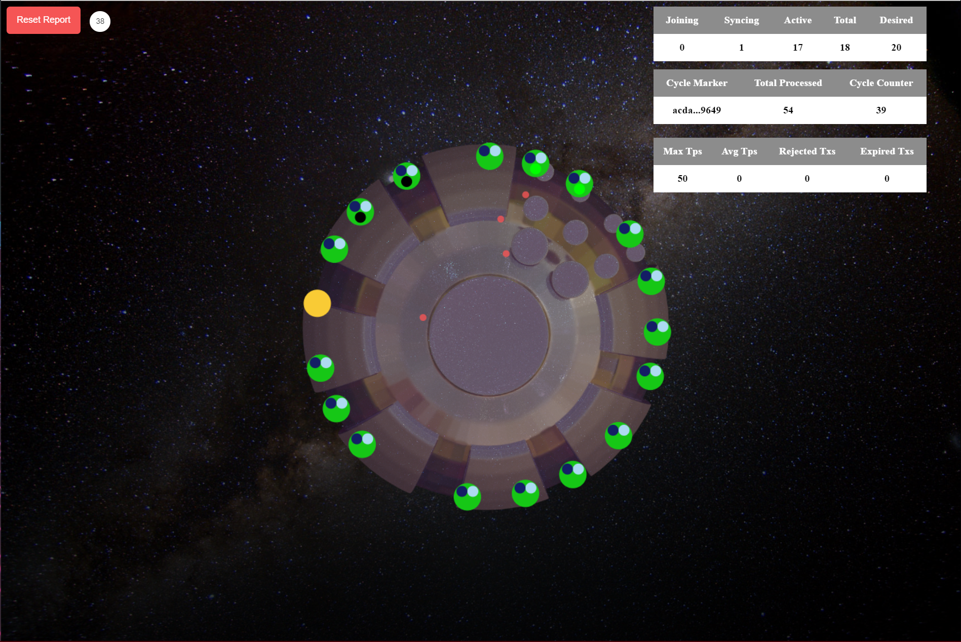This screenshot has width=961, height=642.
Task: Click the Rejected Txs column header
Action: (x=807, y=151)
